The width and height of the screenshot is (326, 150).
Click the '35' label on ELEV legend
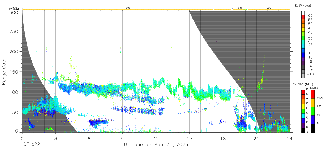pyautogui.click(x=310, y=37)
